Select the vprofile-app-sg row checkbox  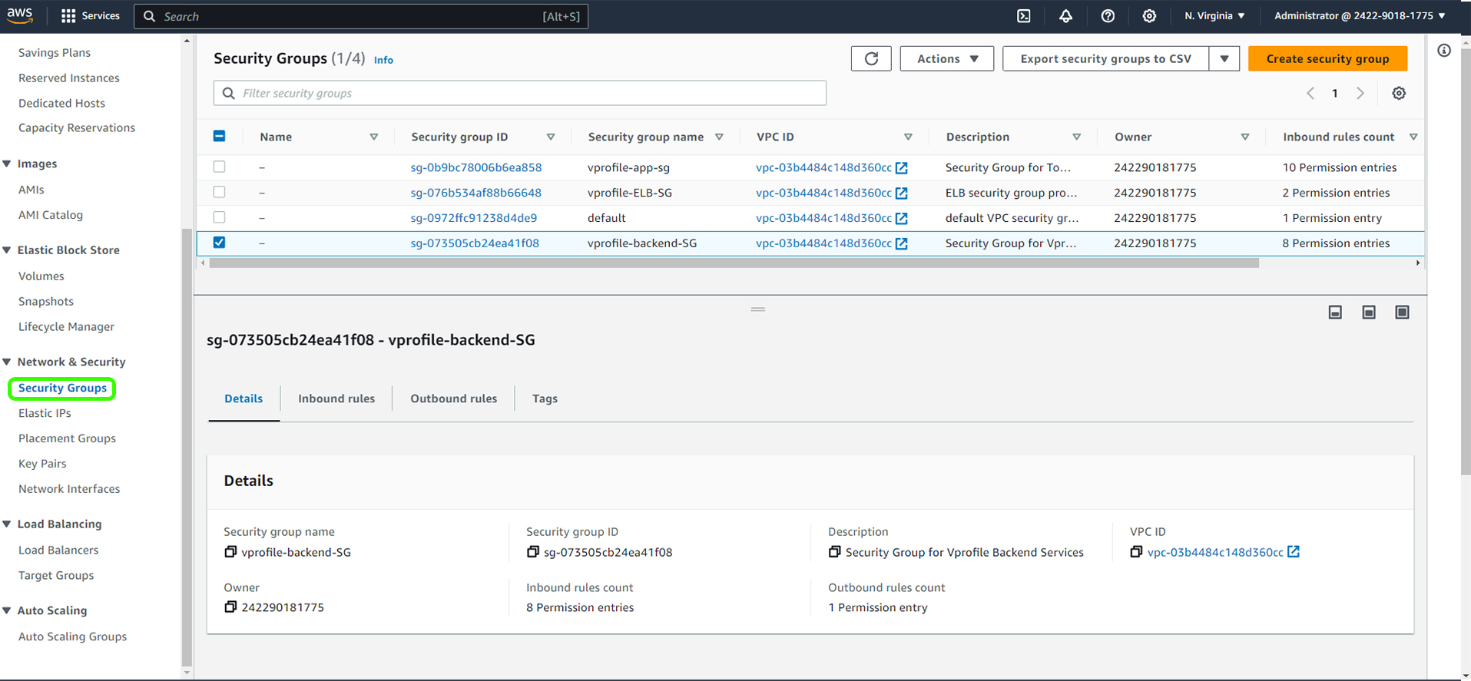tap(219, 167)
